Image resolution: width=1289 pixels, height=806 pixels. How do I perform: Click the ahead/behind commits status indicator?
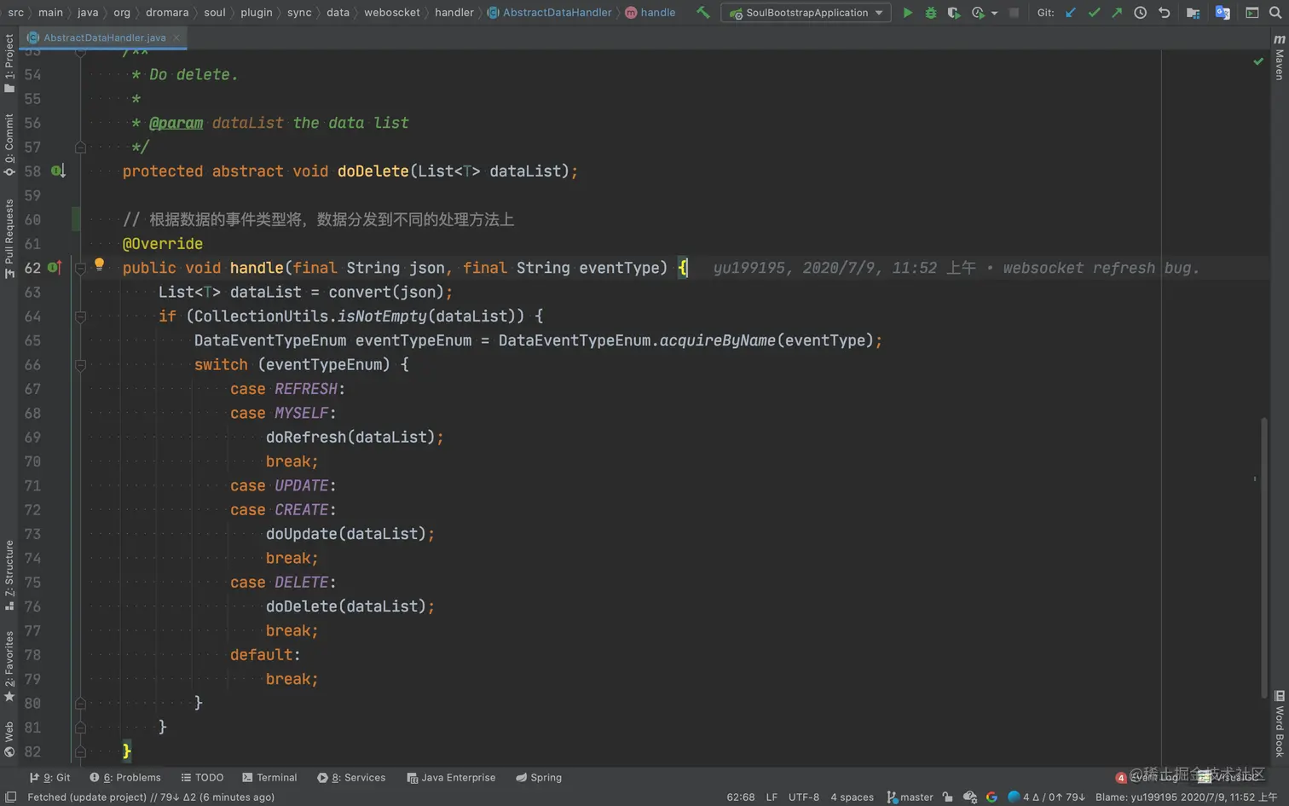click(1046, 797)
